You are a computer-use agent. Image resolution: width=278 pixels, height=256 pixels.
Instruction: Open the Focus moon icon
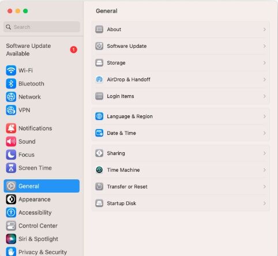point(11,155)
